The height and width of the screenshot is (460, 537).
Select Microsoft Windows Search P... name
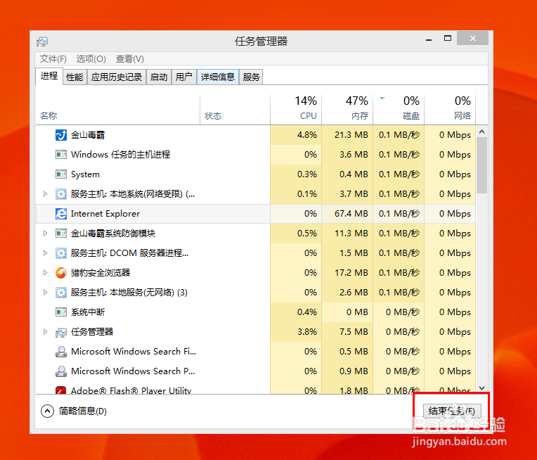click(x=133, y=371)
